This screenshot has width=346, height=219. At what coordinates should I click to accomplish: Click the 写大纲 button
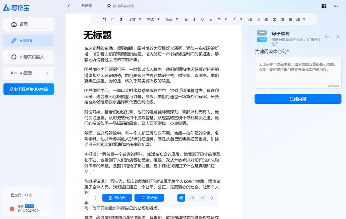[149, 198]
